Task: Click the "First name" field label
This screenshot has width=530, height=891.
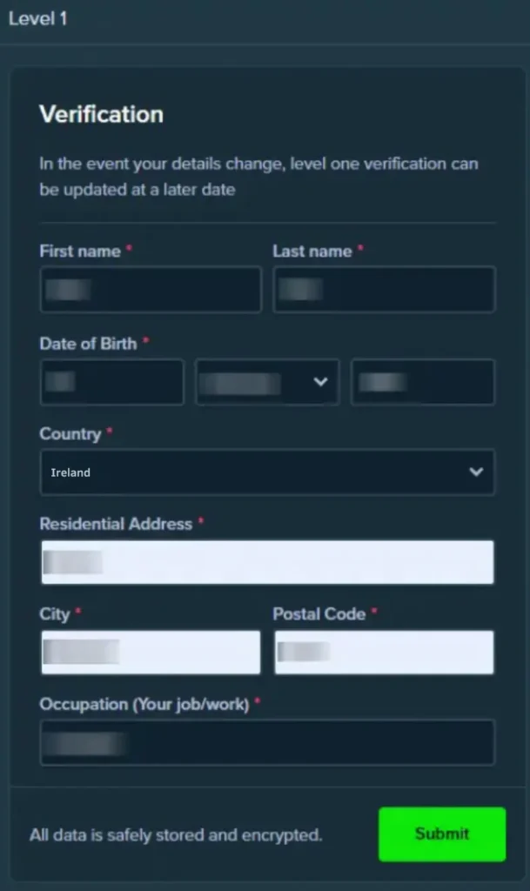Action: click(x=80, y=251)
